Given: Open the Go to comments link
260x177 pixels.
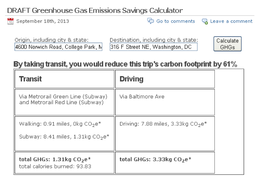Looking at the screenshot, I should click(176, 21).
